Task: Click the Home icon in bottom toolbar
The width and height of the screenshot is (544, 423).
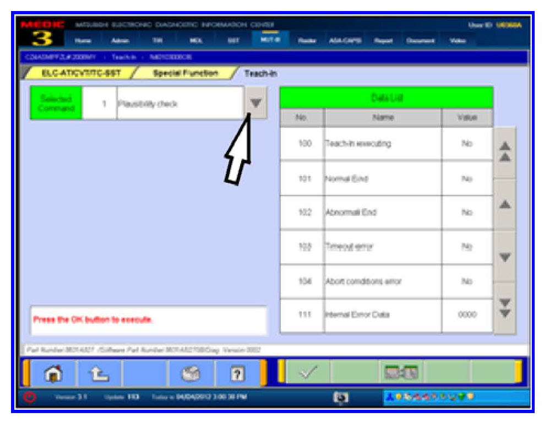Action: coord(54,372)
